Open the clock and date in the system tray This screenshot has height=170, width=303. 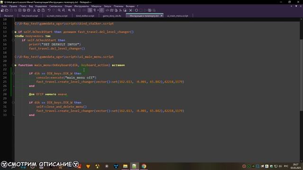pyautogui.click(x=295, y=166)
